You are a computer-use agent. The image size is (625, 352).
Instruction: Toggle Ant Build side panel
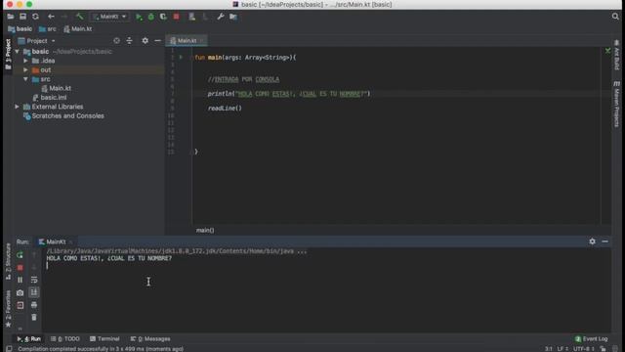[616, 55]
